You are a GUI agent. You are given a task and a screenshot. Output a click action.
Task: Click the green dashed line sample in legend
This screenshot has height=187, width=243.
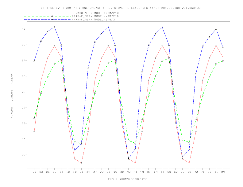(48, 16)
